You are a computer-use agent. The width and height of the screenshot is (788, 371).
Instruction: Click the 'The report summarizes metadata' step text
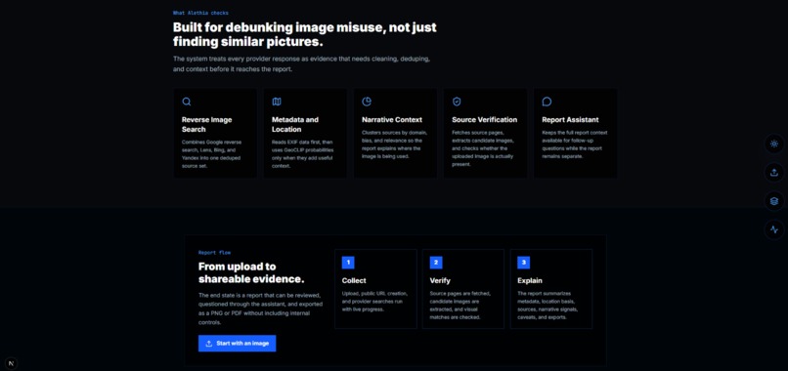(x=547, y=306)
